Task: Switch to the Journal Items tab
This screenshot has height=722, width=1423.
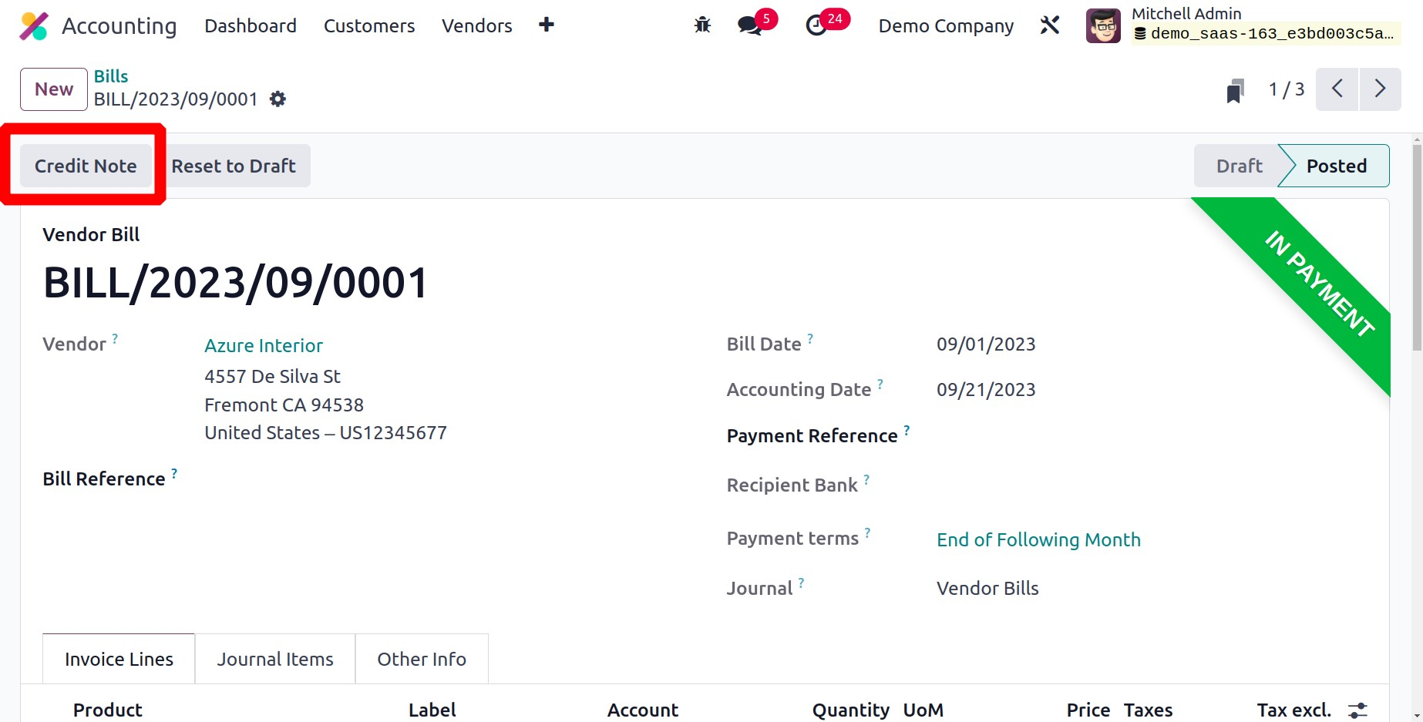Action: [x=275, y=659]
